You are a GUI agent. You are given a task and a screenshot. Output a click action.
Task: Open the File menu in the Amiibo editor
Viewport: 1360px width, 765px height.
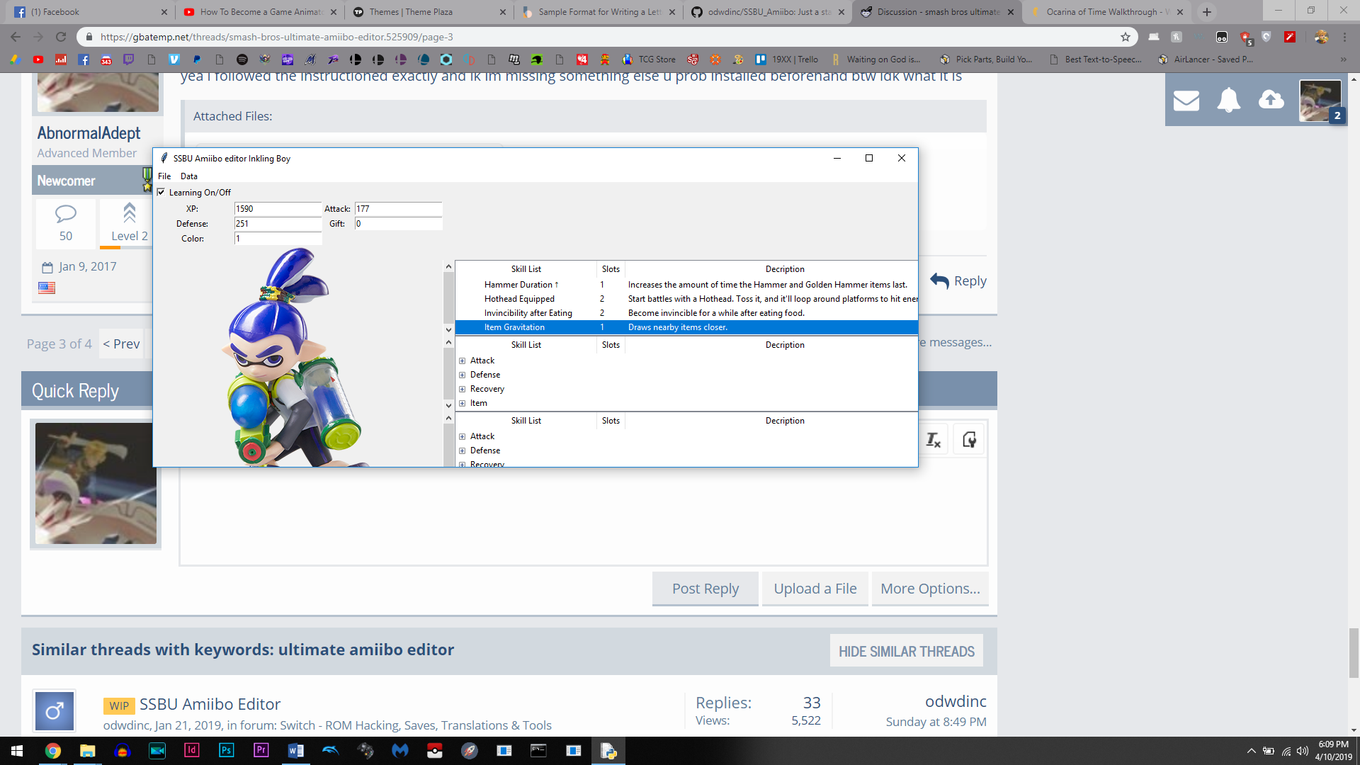[x=164, y=176]
